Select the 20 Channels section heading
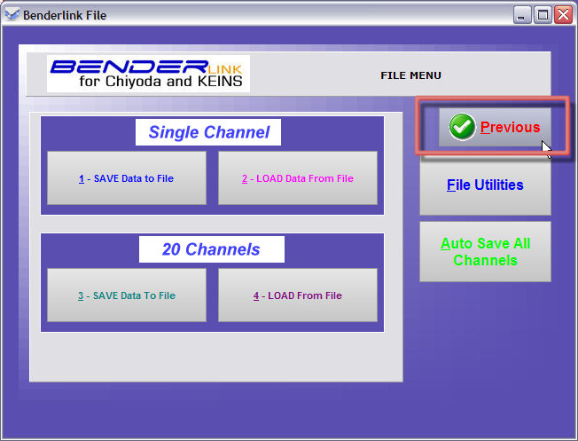This screenshot has width=578, height=441. click(x=211, y=249)
